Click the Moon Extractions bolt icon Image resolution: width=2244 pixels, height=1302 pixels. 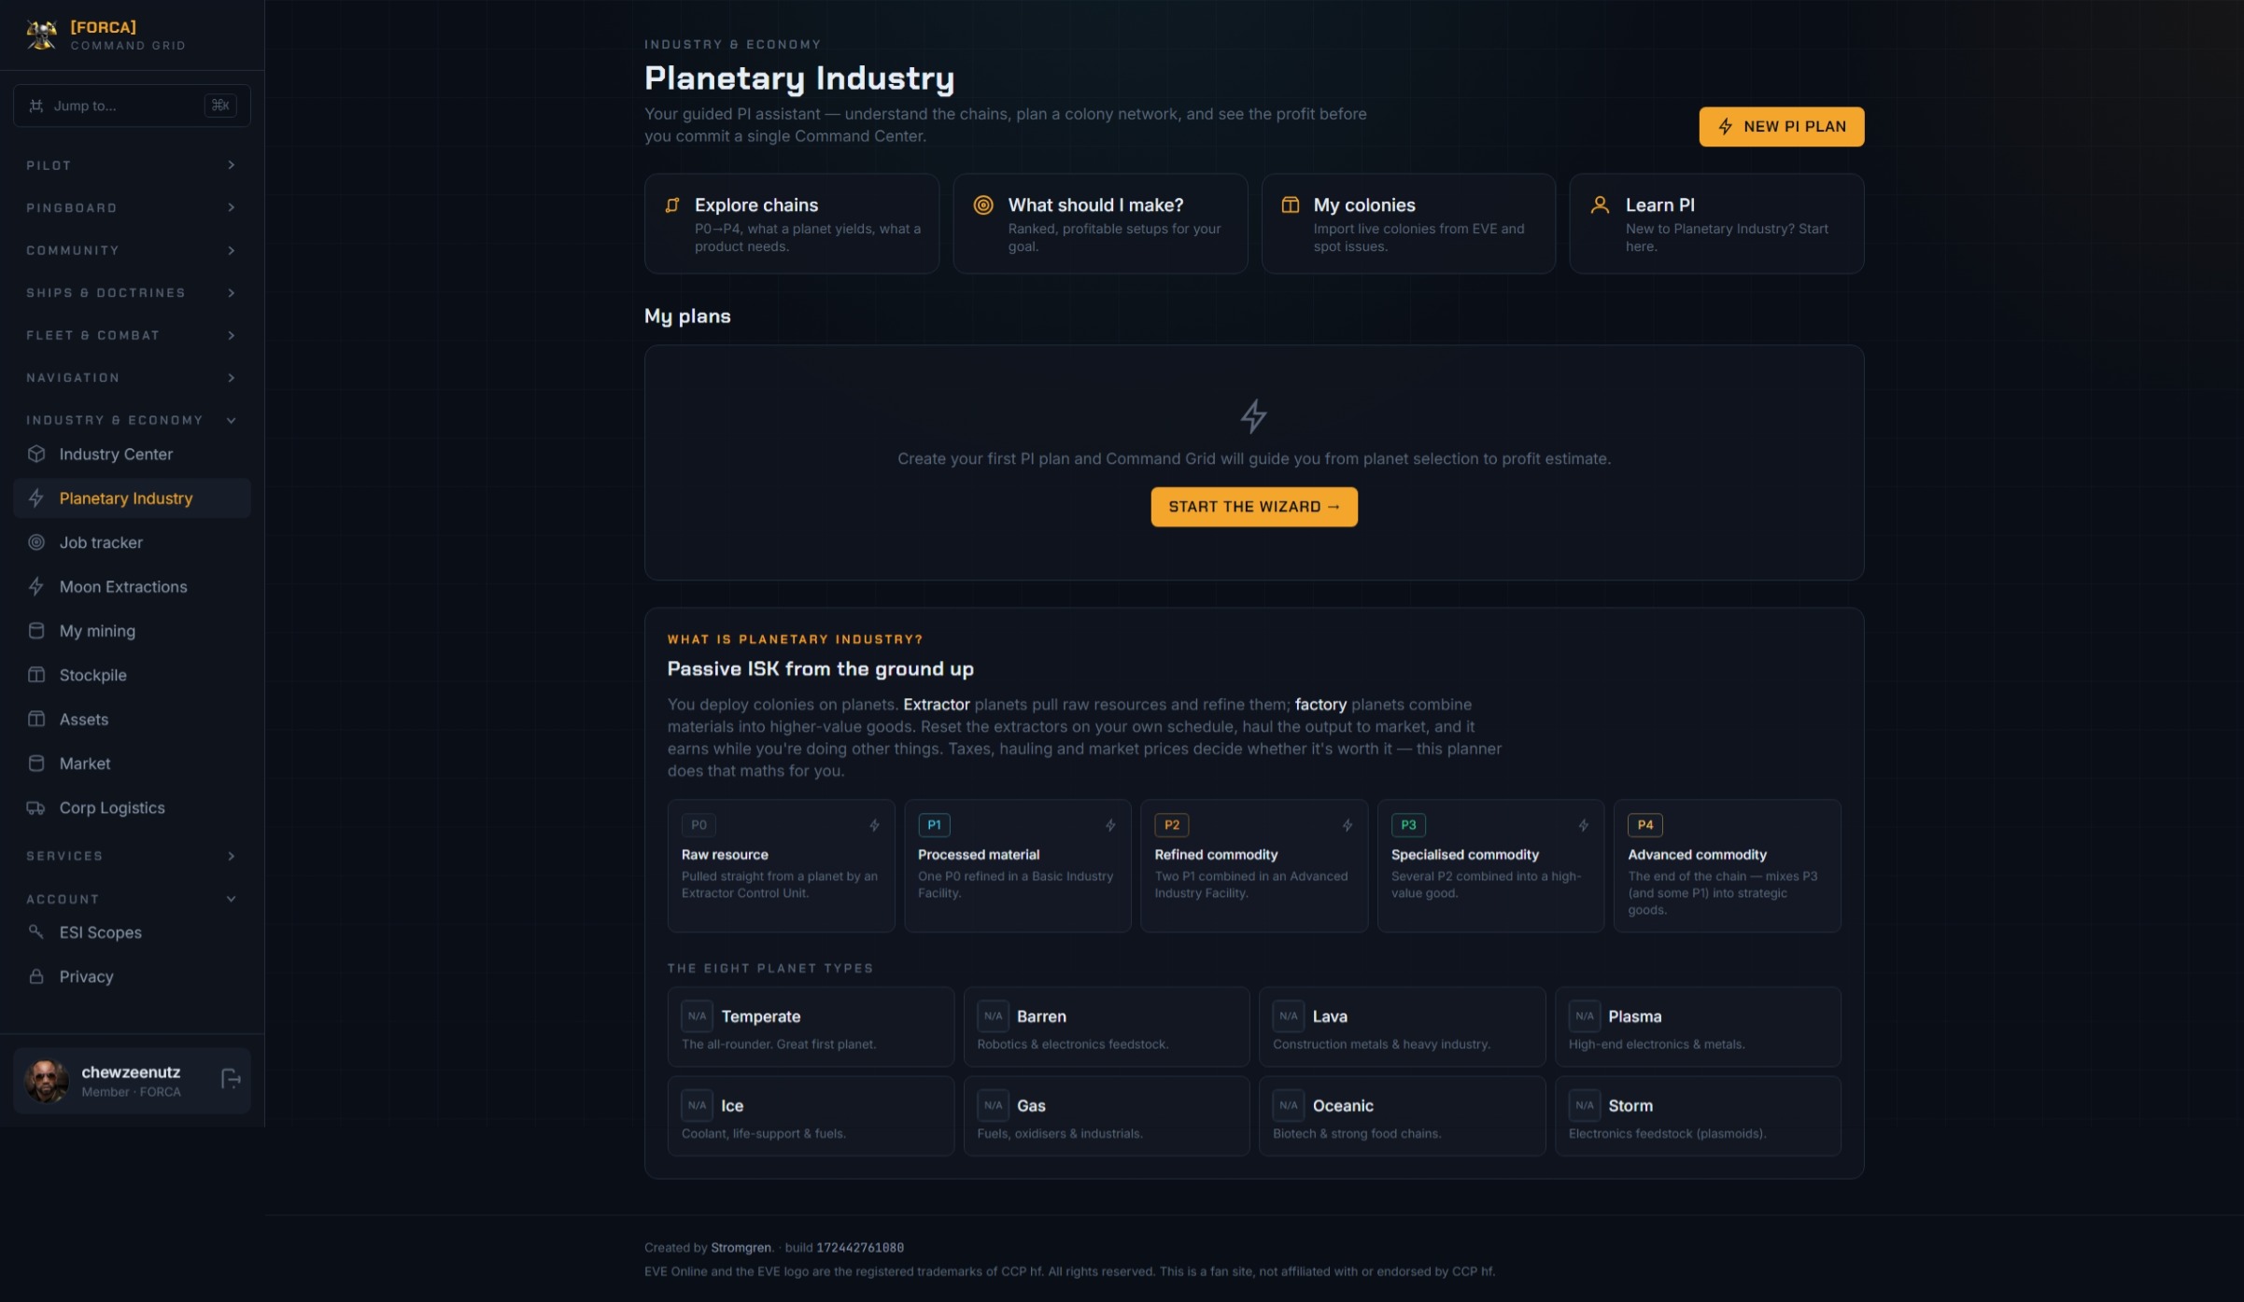[x=36, y=586]
